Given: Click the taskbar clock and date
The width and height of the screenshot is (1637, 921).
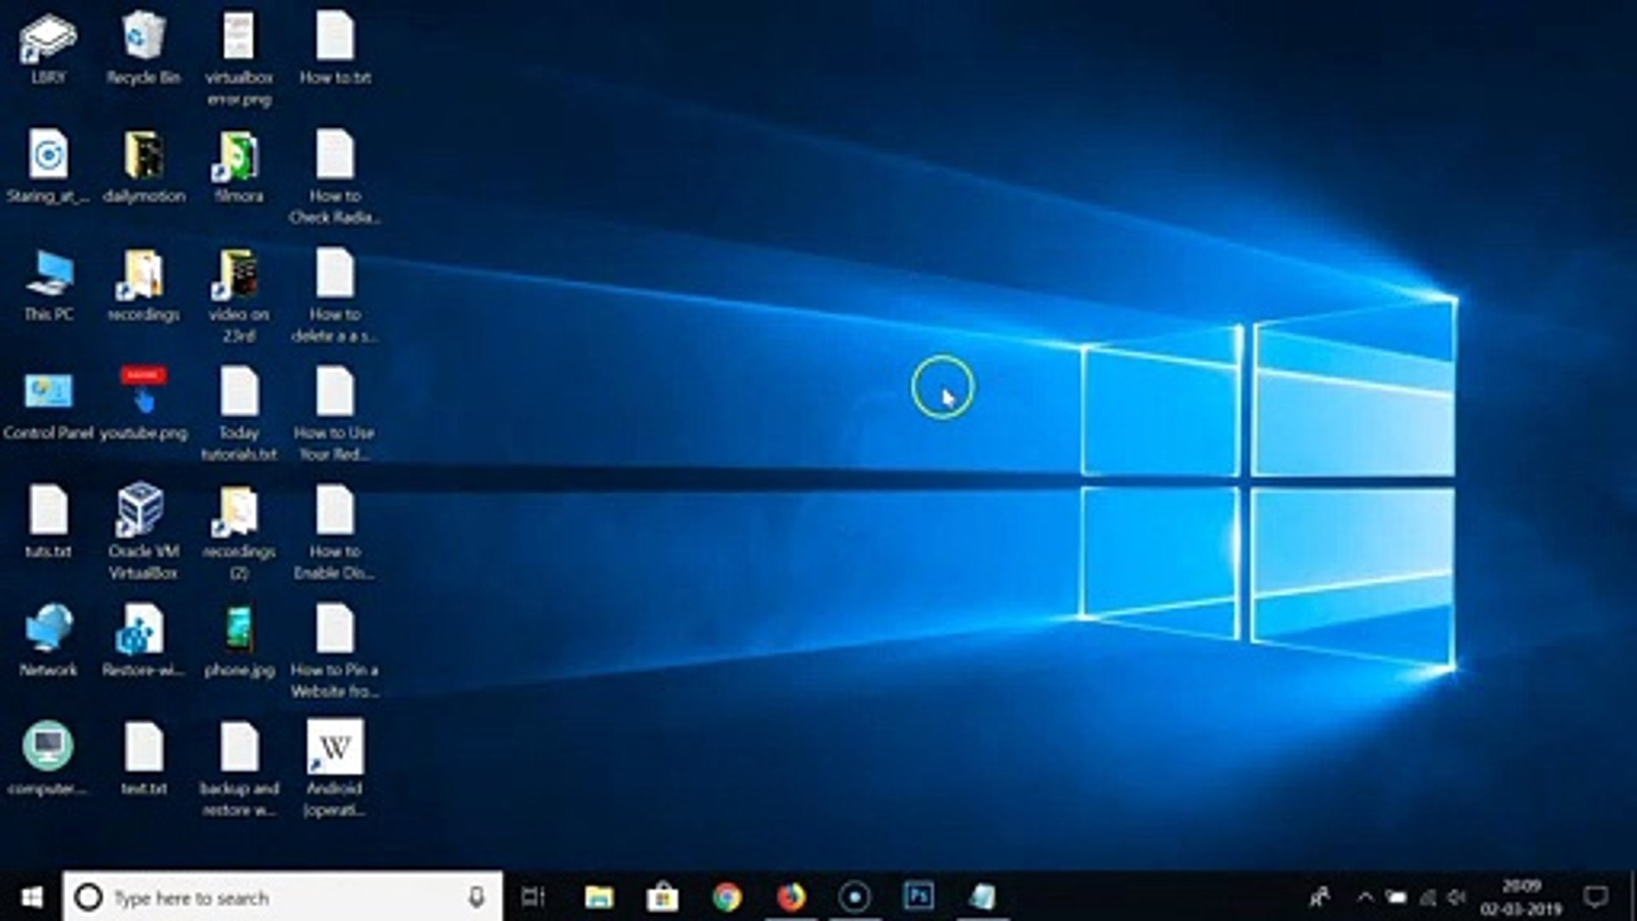Looking at the screenshot, I should pyautogui.click(x=1521, y=897).
